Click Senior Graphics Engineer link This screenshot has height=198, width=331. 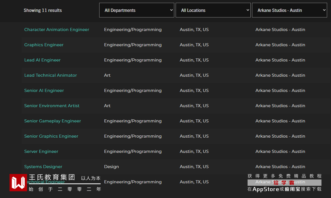pyautogui.click(x=51, y=136)
